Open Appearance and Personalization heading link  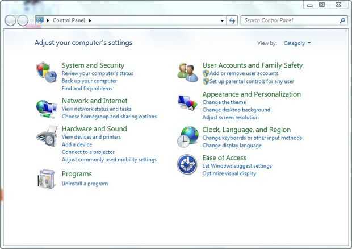(x=252, y=94)
